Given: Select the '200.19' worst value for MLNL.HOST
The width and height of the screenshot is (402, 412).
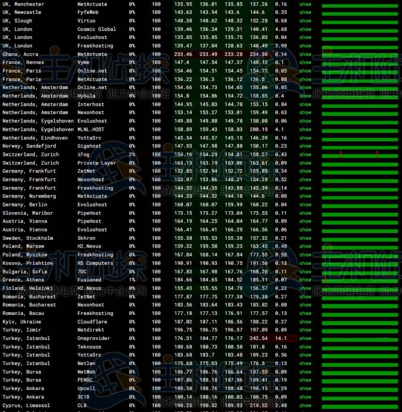Looking at the screenshot, I should point(258,130).
